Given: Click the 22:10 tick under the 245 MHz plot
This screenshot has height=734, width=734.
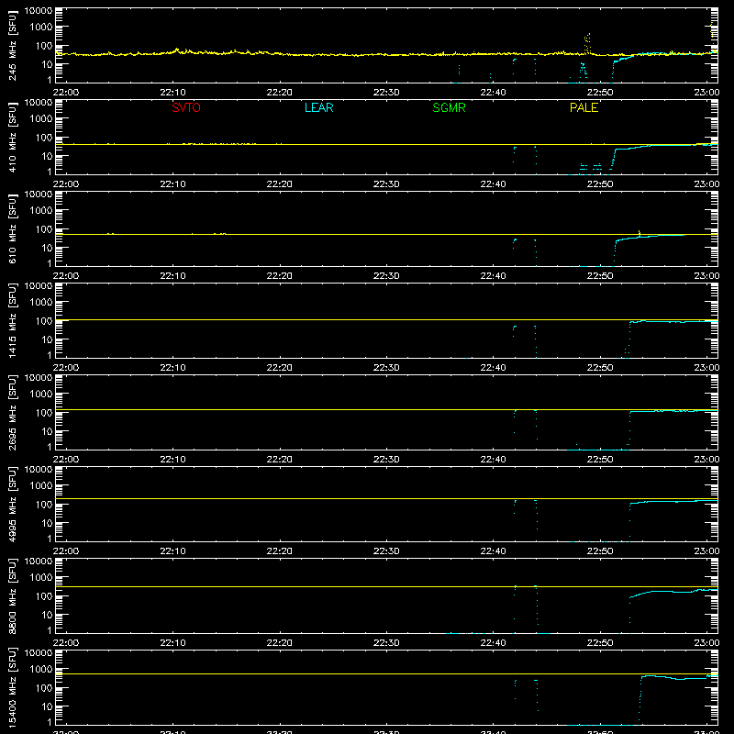Looking at the screenshot, I should coord(172,93).
